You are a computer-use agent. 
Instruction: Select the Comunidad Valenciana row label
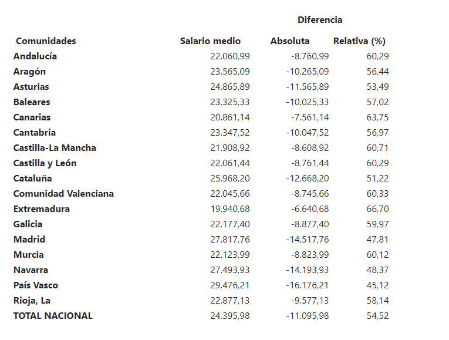pyautogui.click(x=63, y=194)
